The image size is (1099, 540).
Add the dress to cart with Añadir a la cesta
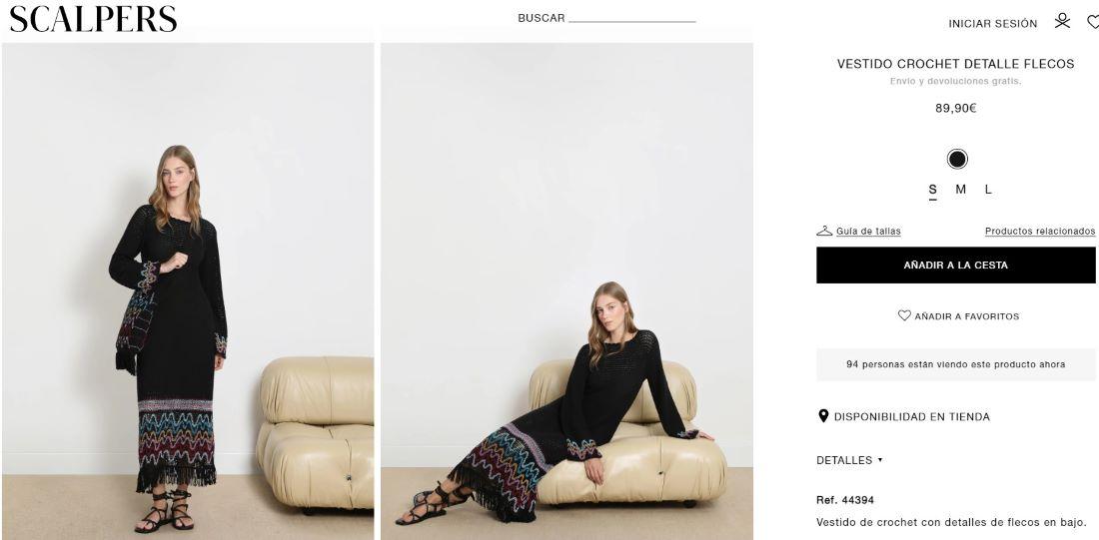pos(955,265)
